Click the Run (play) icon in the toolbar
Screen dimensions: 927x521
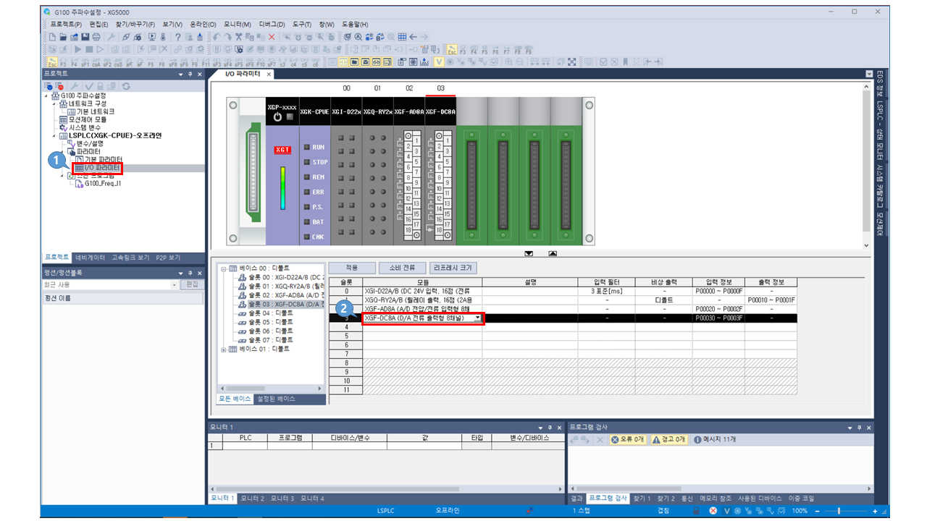(79, 48)
